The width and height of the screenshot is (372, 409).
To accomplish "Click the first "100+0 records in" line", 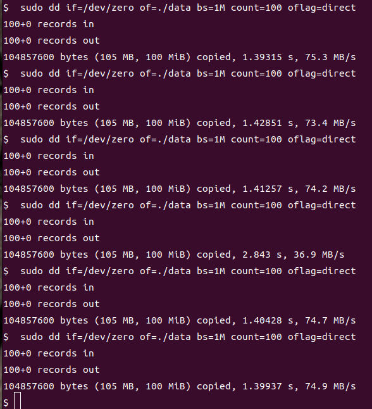I will [49, 24].
